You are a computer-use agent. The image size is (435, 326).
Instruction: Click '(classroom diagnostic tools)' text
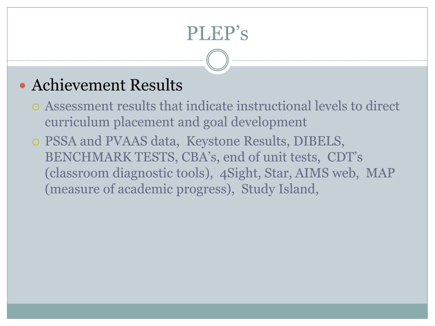(129, 173)
